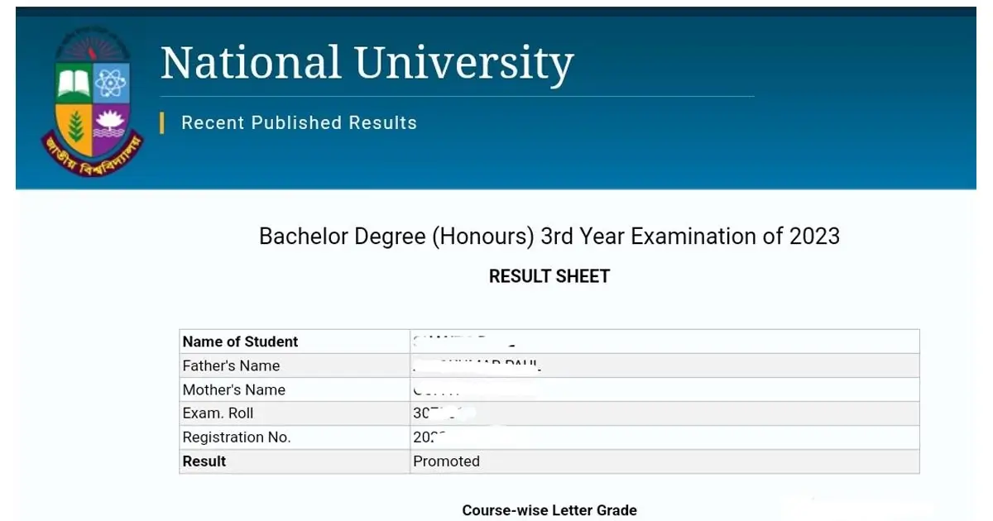This screenshot has height=521, width=993.
Task: Select the "Mother's Name" label cell
Action: point(233,390)
